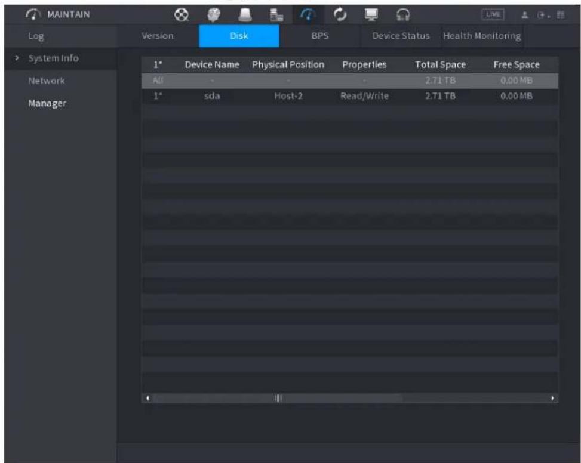The width and height of the screenshot is (581, 463).
Task: Click the horizontal scrollbar left arrow
Action: click(x=148, y=398)
